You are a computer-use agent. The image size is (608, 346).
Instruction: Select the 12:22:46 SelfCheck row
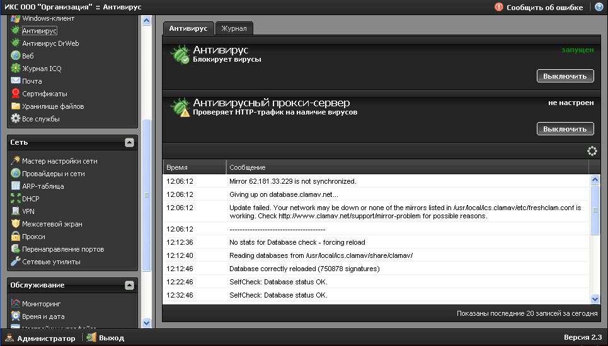tap(376, 282)
